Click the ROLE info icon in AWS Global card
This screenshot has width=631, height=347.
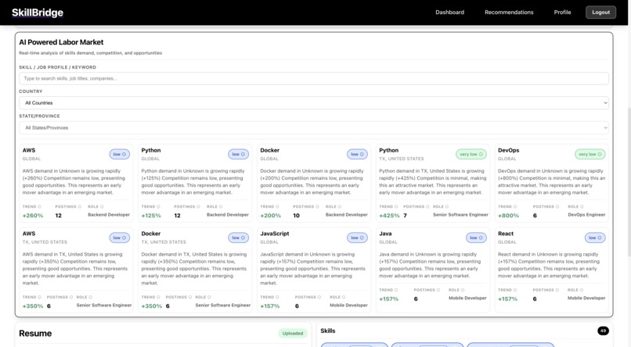coord(102,206)
